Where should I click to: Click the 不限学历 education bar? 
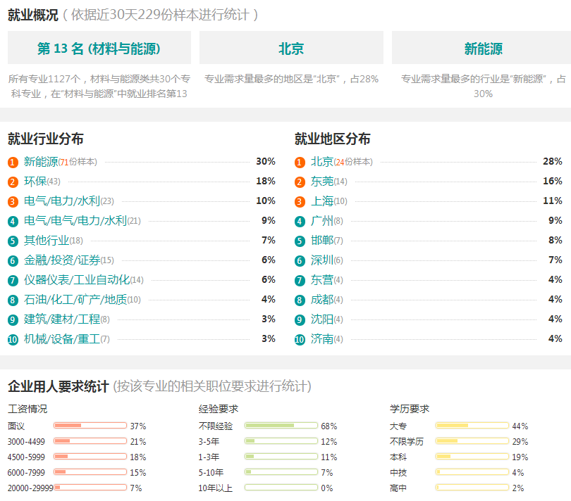(x=472, y=441)
